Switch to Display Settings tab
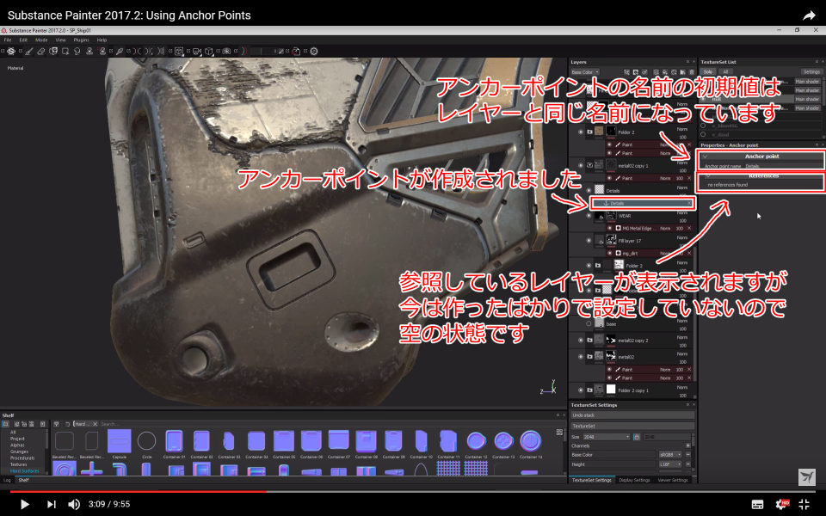The height and width of the screenshot is (516, 826). (x=634, y=480)
